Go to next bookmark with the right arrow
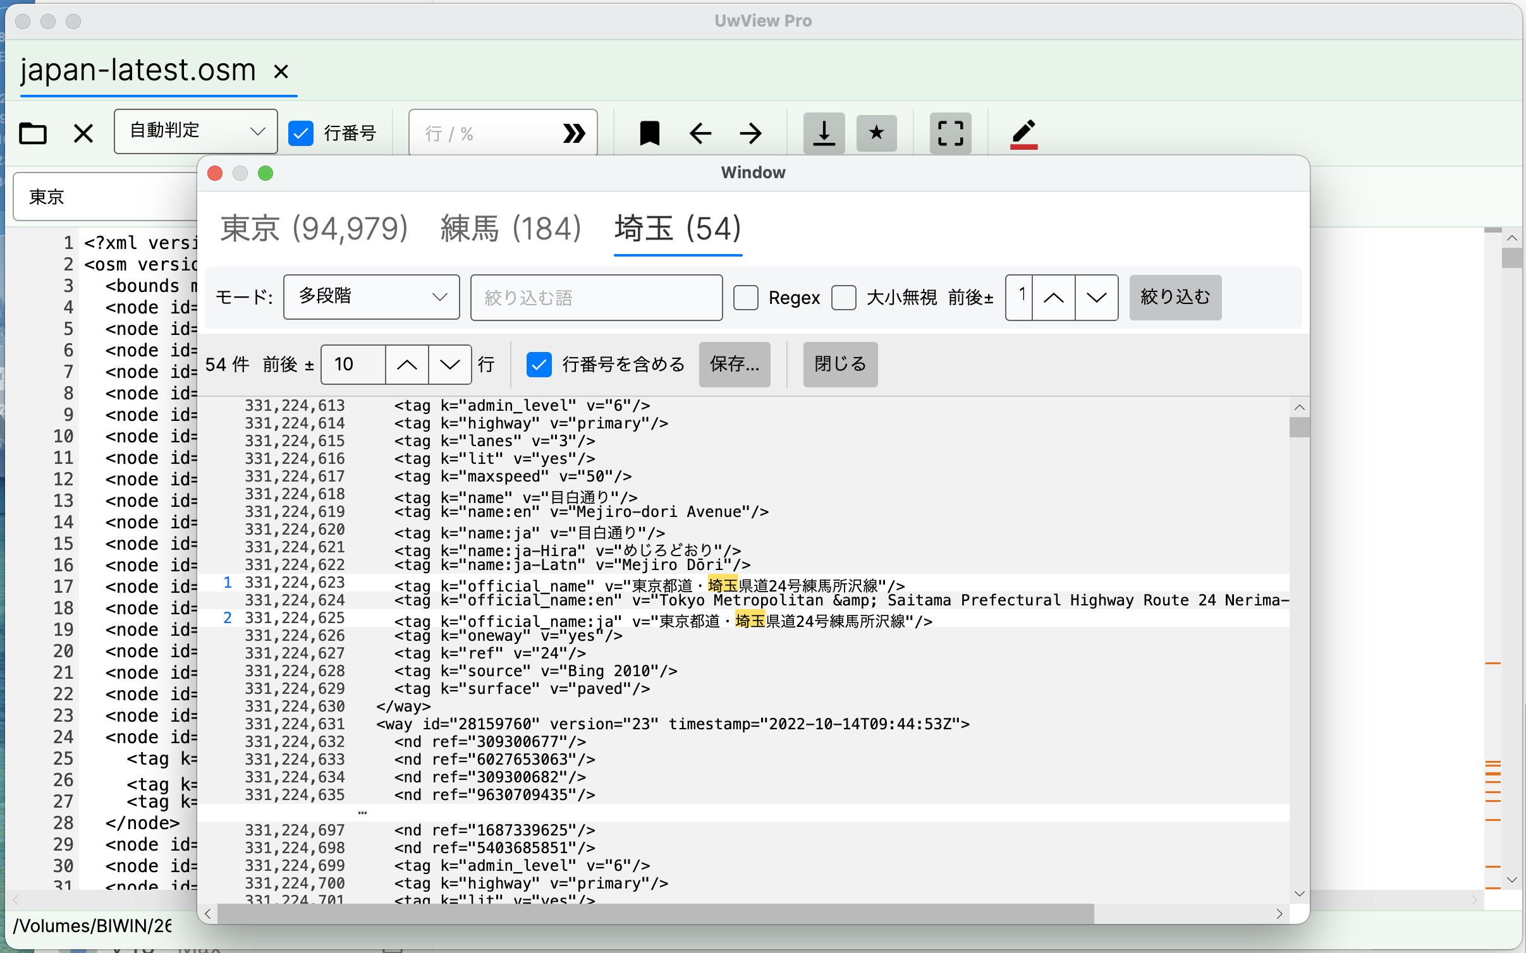This screenshot has width=1526, height=953. [x=750, y=133]
